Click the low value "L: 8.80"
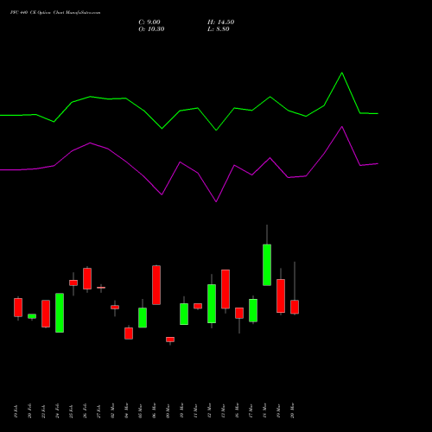 coord(219,29)
